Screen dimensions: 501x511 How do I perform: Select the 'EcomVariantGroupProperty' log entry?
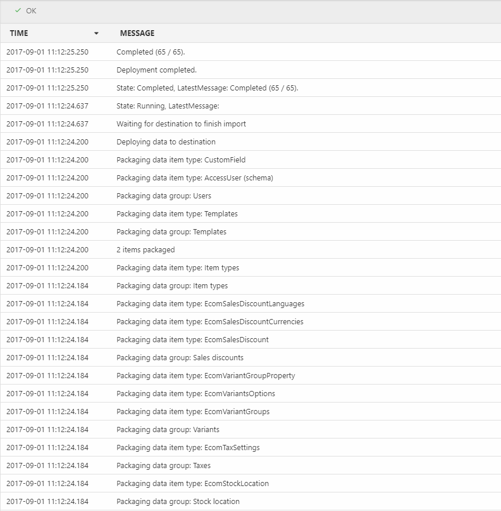point(205,376)
